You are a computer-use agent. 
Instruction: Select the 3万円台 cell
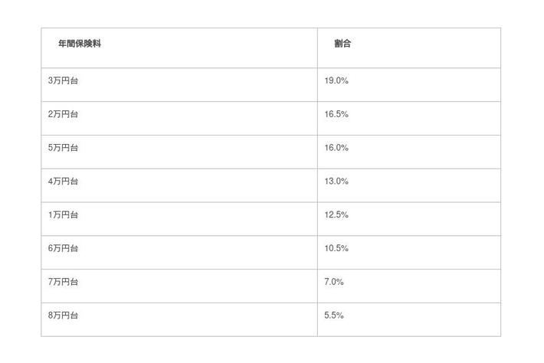click(x=63, y=80)
